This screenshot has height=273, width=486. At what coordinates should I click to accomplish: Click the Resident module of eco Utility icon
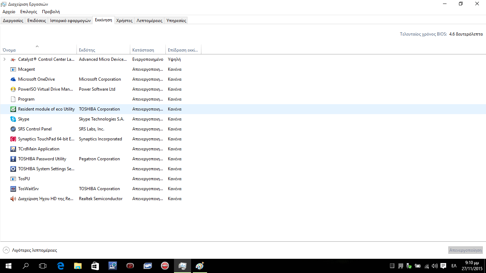[13, 109]
